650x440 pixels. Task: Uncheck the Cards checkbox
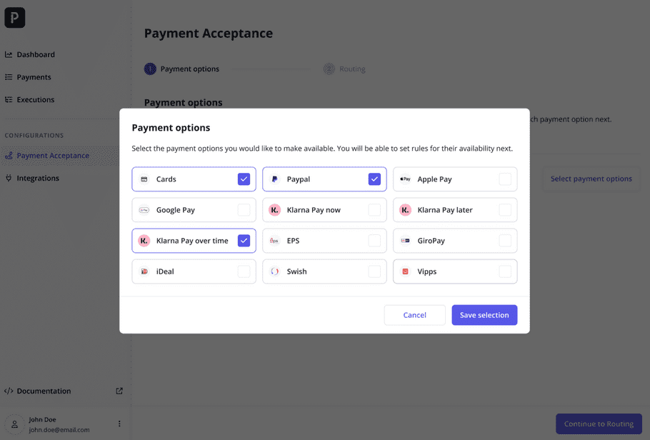click(x=244, y=179)
